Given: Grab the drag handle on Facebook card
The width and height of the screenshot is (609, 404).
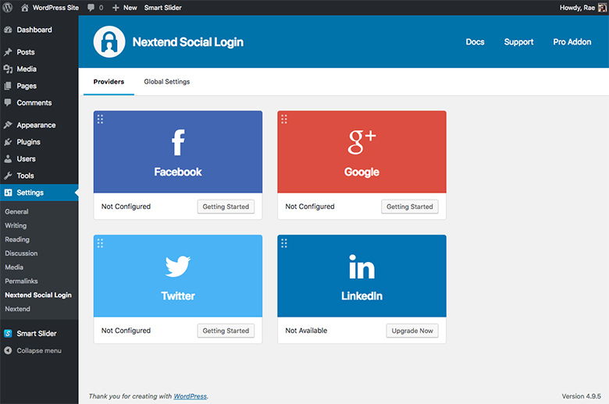Looking at the screenshot, I should (100, 119).
